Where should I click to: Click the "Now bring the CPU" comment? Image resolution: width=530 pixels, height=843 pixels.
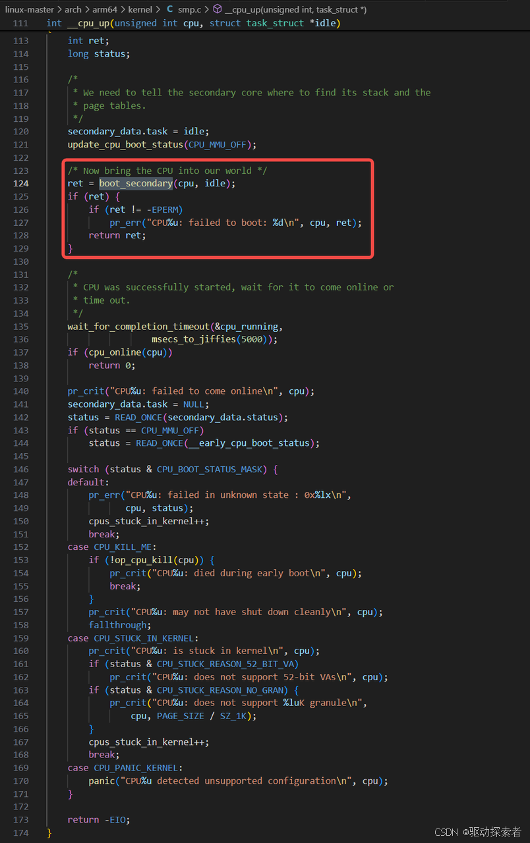tap(167, 171)
